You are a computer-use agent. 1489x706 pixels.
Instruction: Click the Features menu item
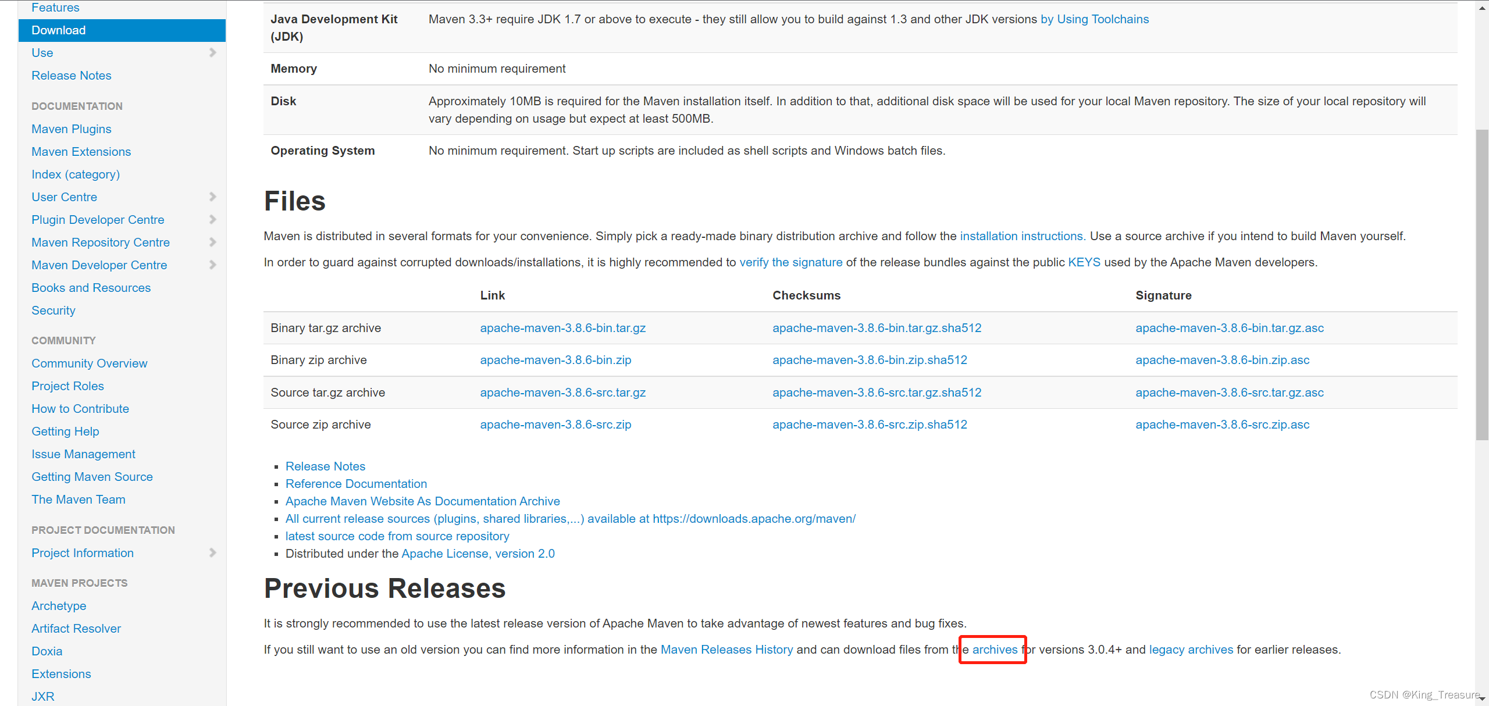pos(54,6)
